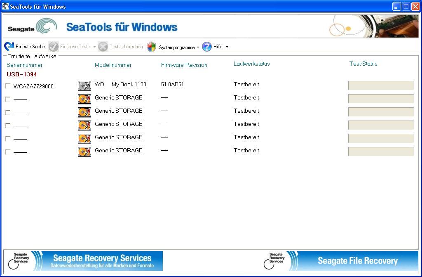This screenshot has width=422, height=277.
Task: Check the WCAZA7729800 drive checkbox
Action: [x=8, y=86]
